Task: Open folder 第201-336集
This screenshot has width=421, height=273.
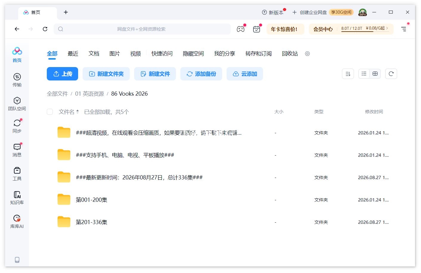Action: (x=92, y=222)
